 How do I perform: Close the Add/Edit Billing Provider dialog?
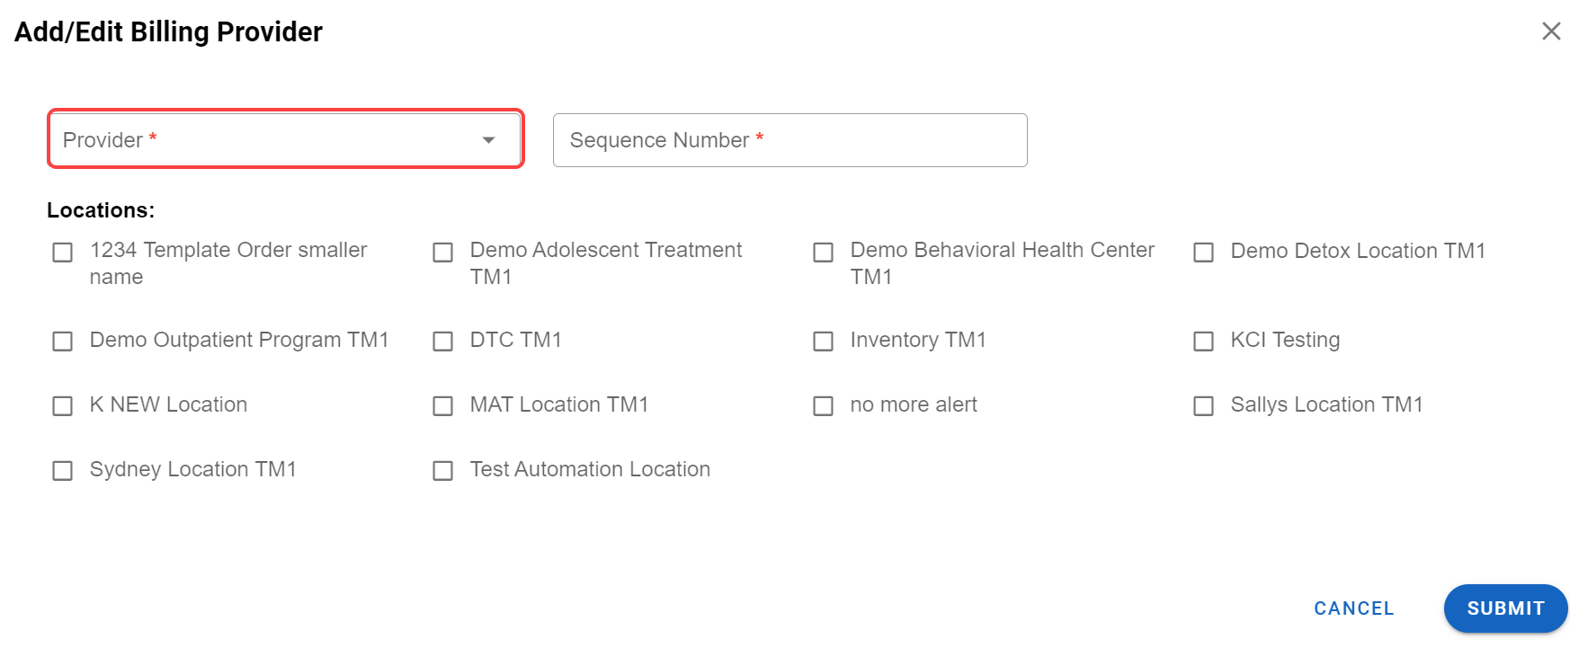(x=1551, y=31)
